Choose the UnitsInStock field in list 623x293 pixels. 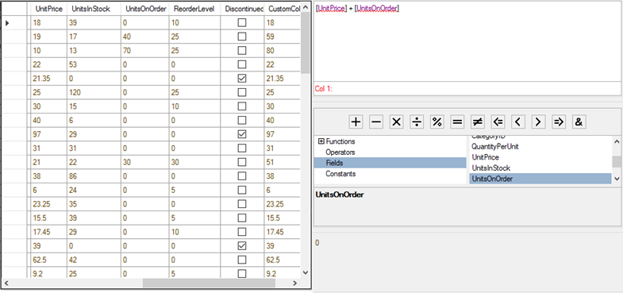point(490,168)
